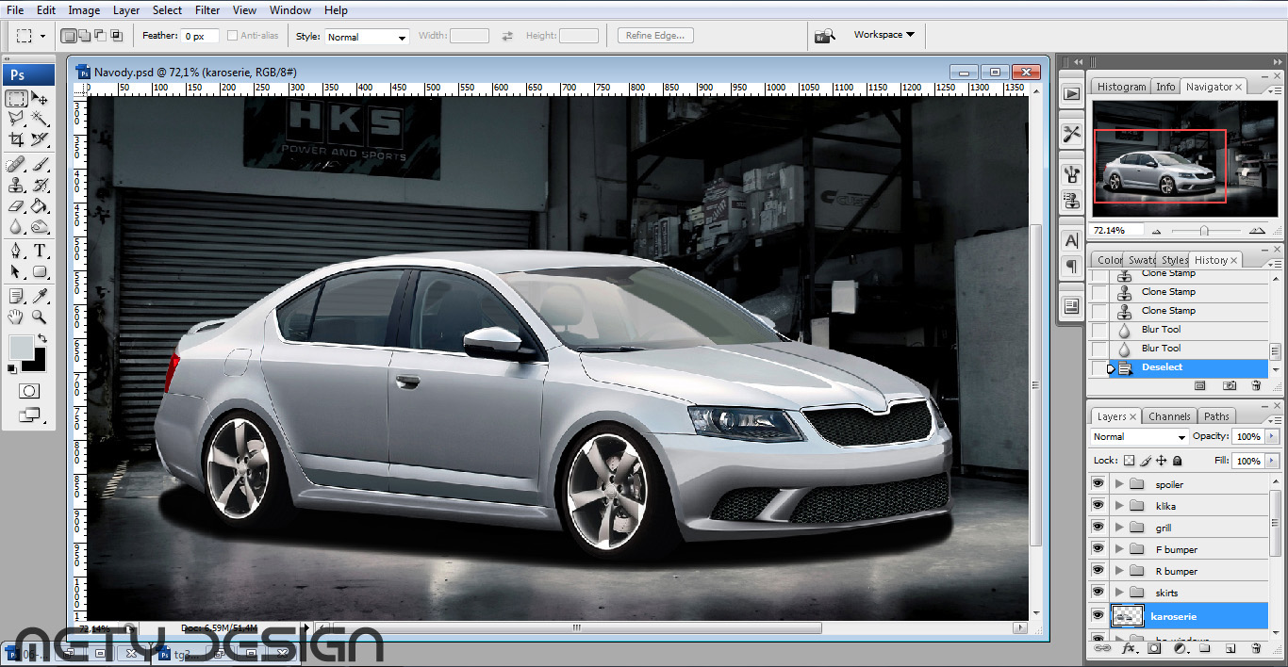This screenshot has width=1288, height=667.
Task: Swap foreground and background colors
Action: pos(41,339)
